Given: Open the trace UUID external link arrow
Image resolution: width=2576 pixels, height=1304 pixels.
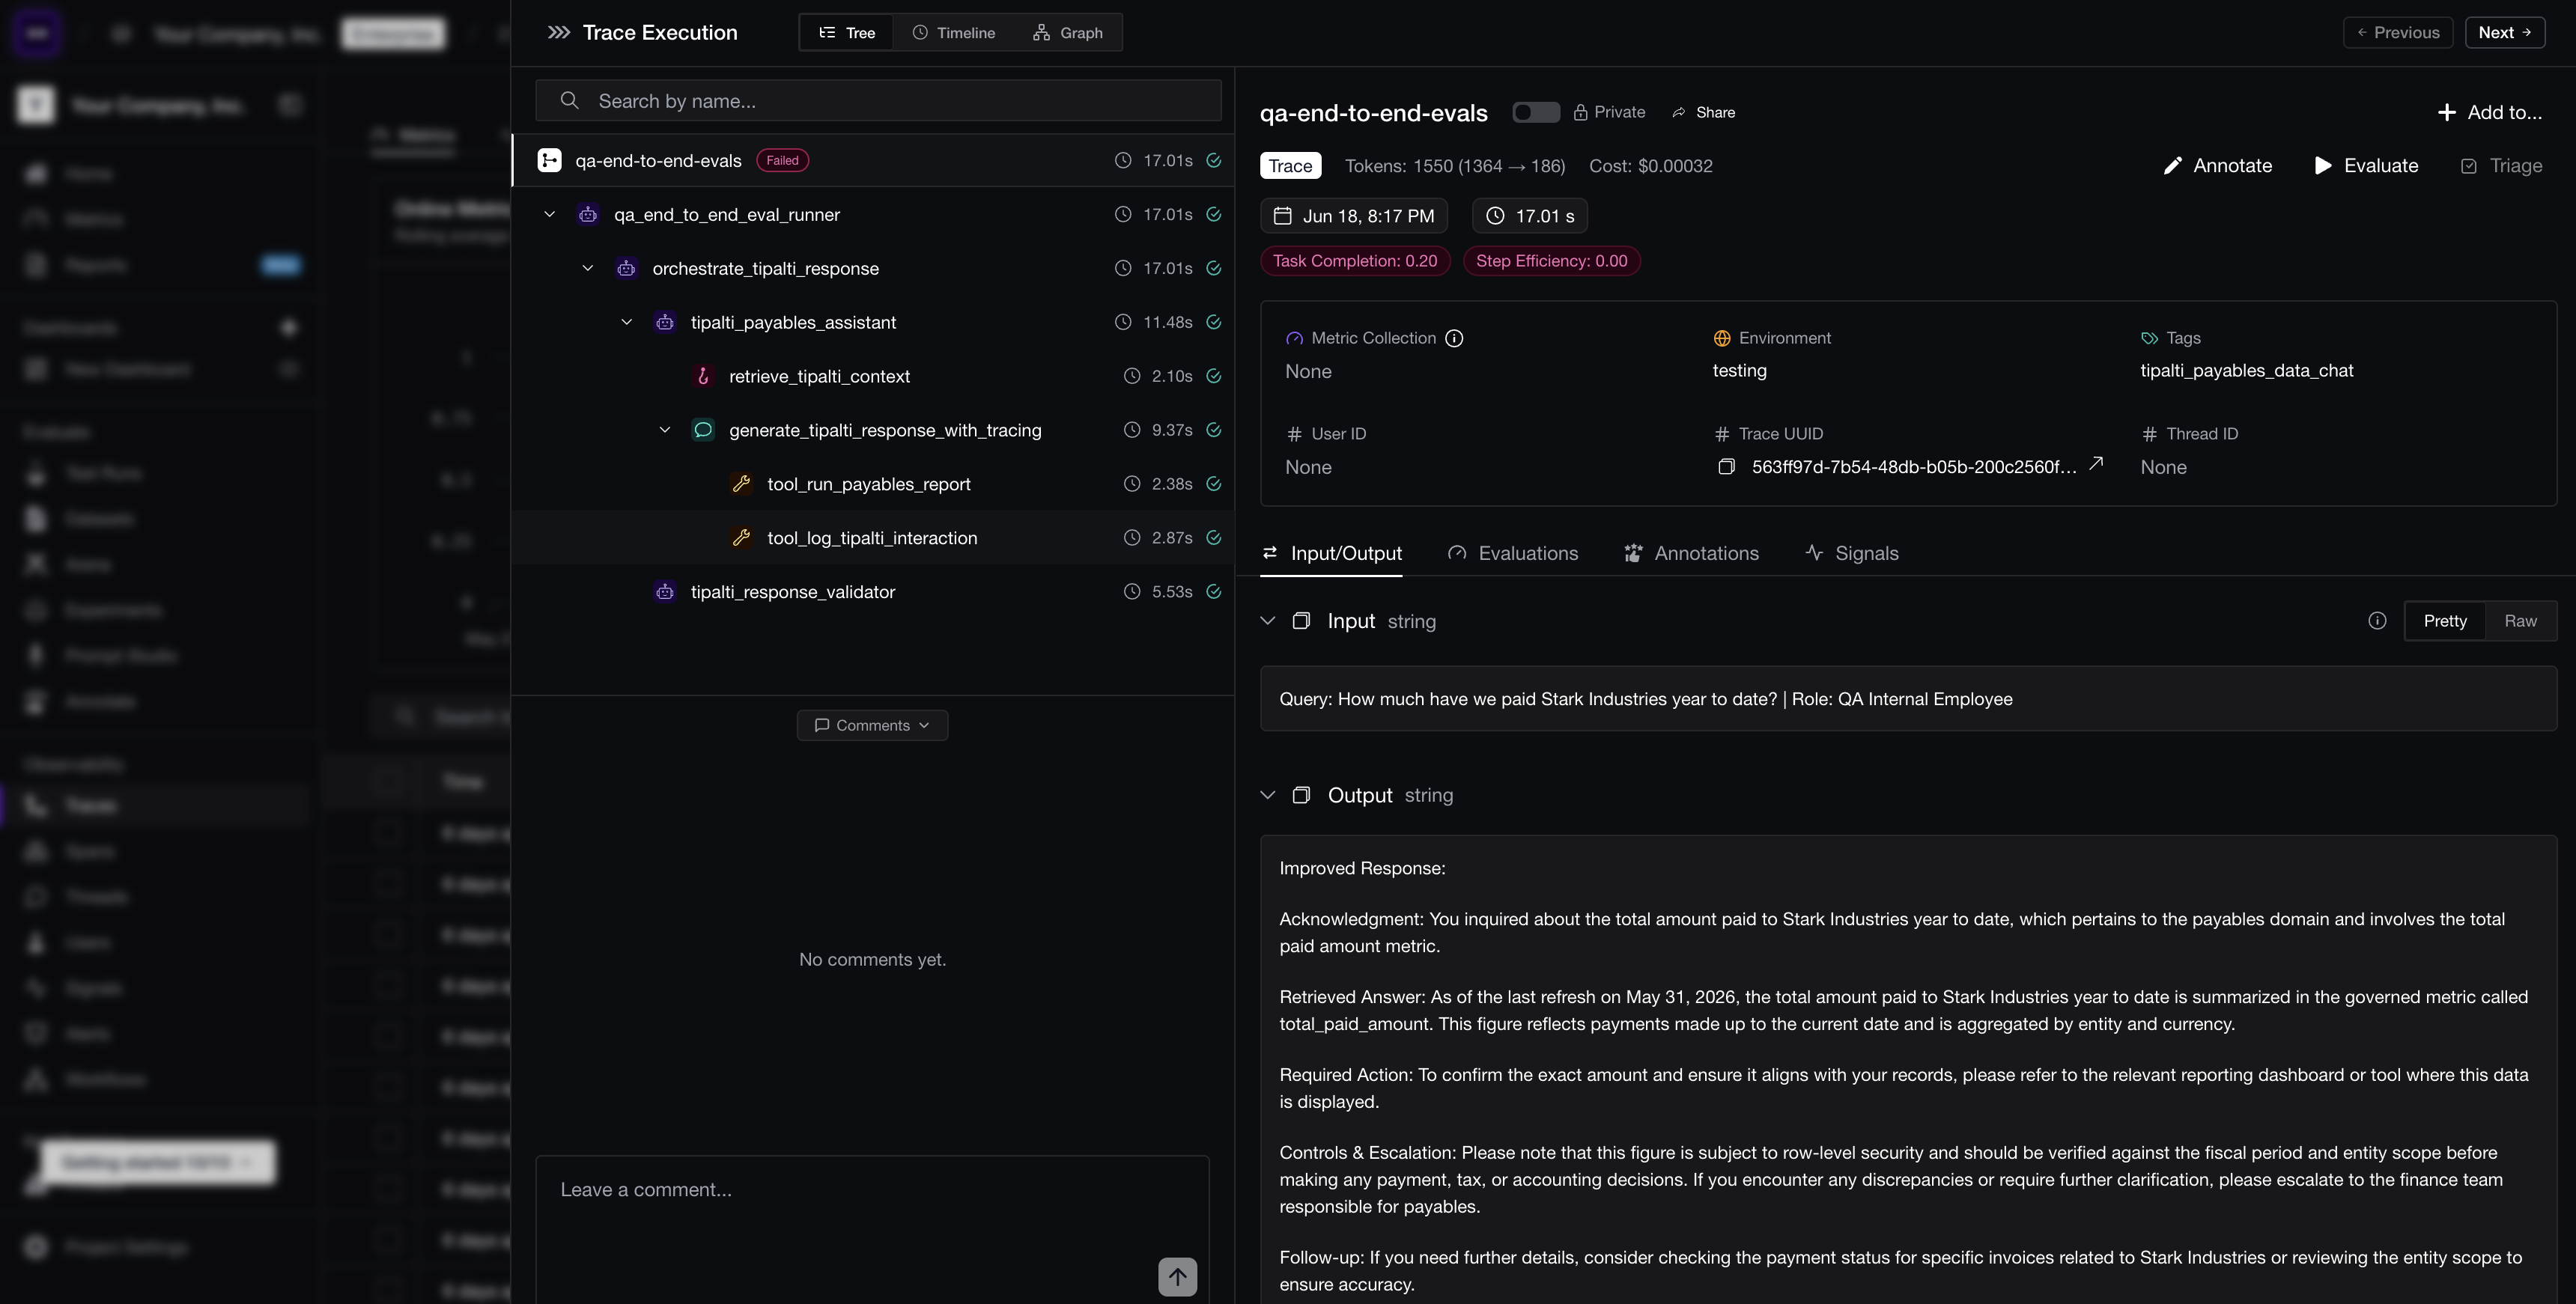Looking at the screenshot, I should coord(2096,463).
